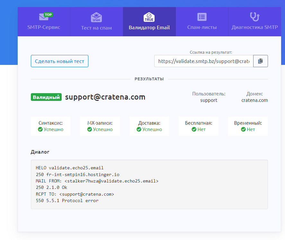Go to Диагностика SMTP tab
The image size is (285, 240).
[254, 27]
